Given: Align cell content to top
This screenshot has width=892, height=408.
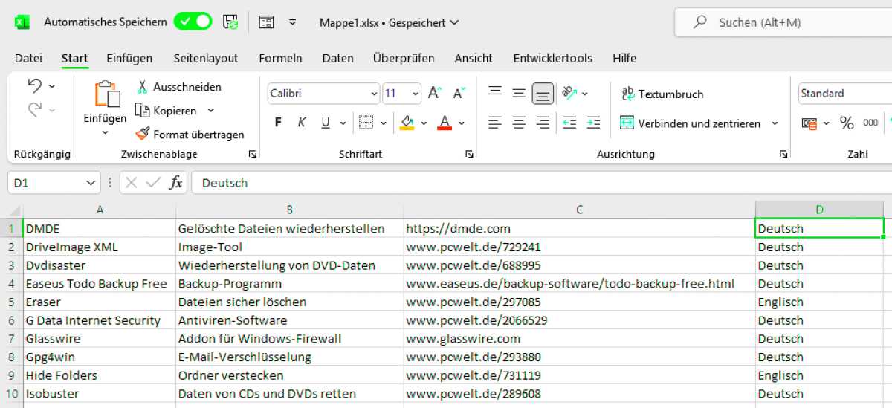Looking at the screenshot, I should (495, 93).
